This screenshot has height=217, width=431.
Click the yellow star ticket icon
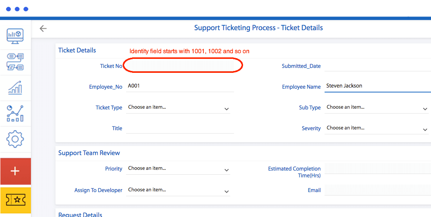[x=15, y=200]
